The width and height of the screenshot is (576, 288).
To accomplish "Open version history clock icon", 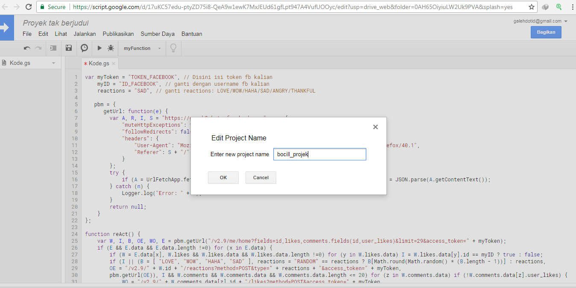I will [84, 48].
